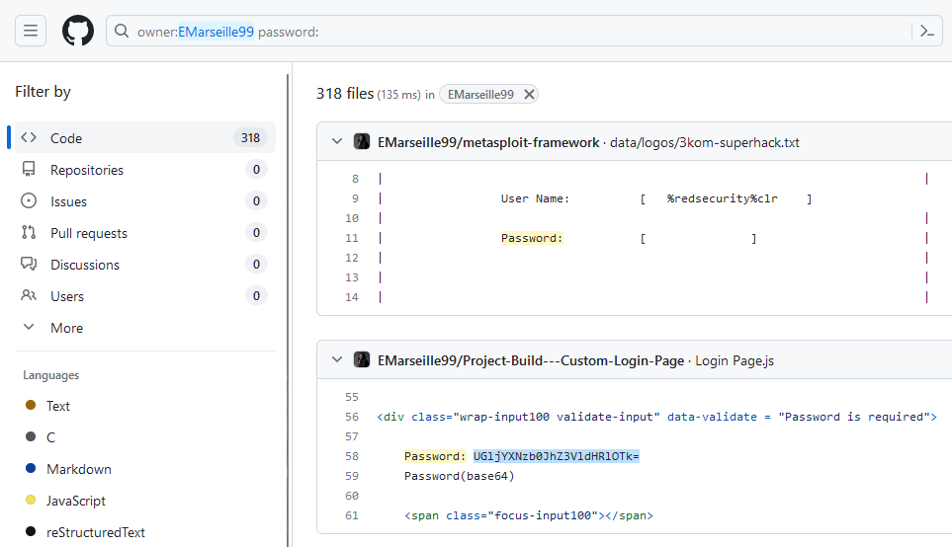952x547 pixels.
Task: Click the User Name: text on line 9
Action: click(535, 198)
